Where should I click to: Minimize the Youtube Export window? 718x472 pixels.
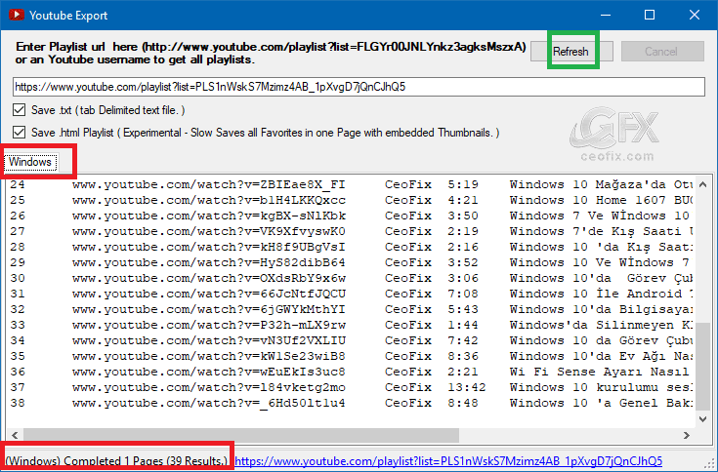606,15
